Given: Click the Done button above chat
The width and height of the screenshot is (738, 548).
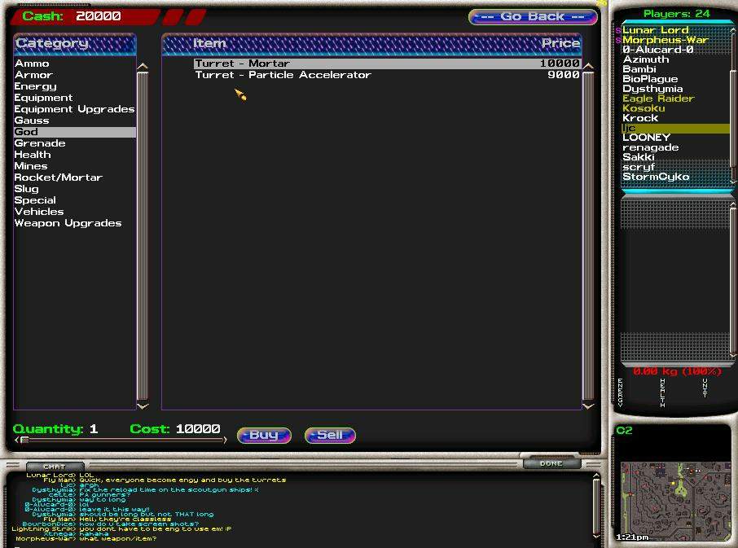Looking at the screenshot, I should pyautogui.click(x=551, y=463).
